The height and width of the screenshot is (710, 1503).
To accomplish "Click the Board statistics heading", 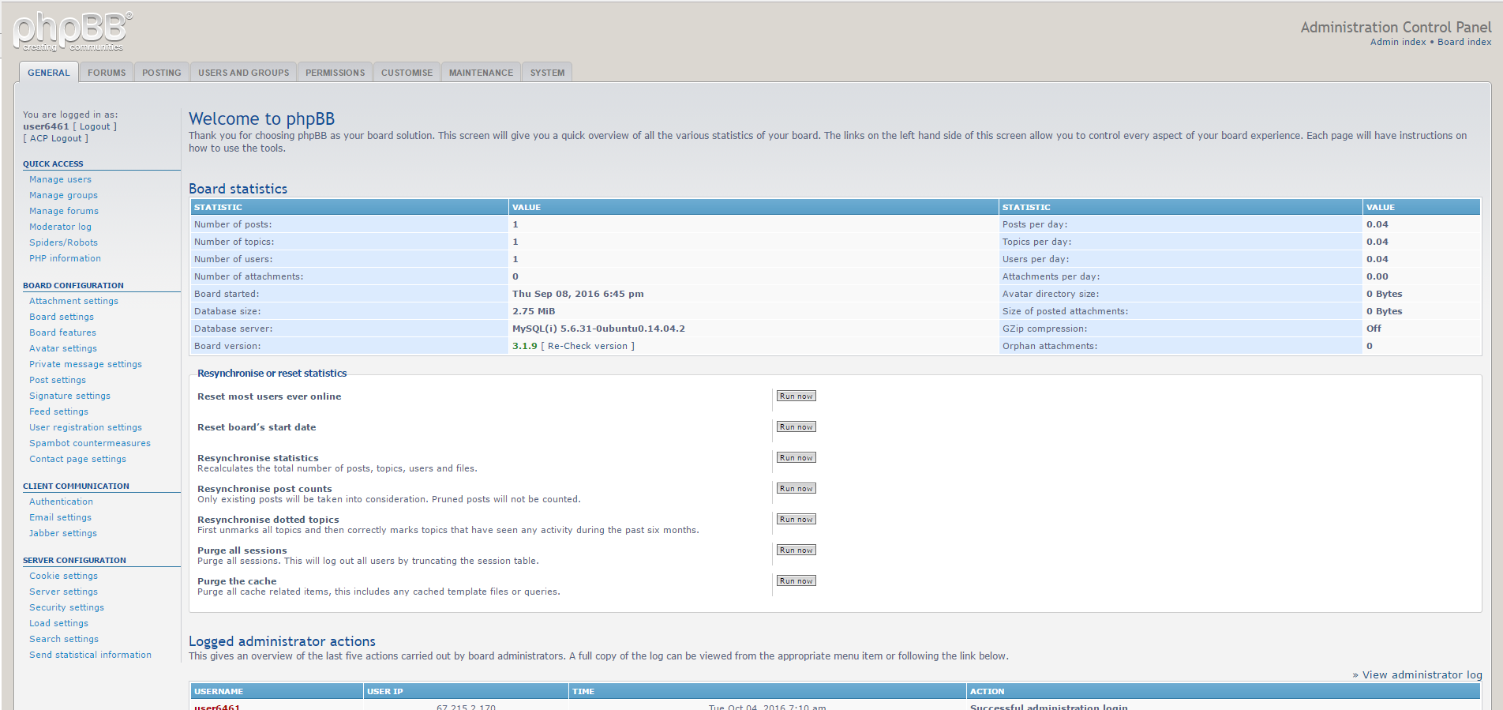I will tap(238, 189).
